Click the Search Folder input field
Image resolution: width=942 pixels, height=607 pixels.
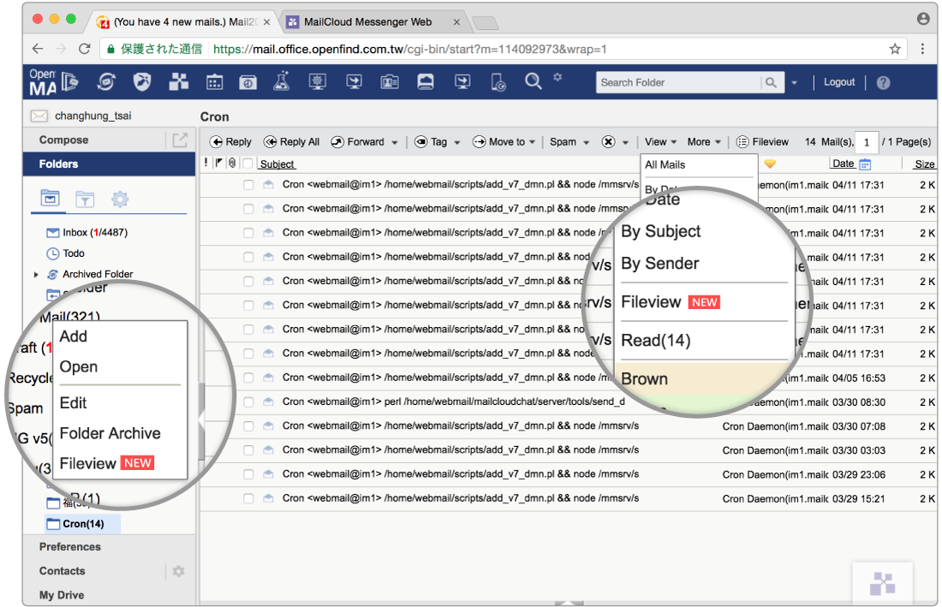point(678,82)
